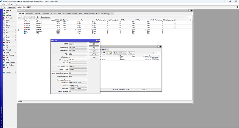This screenshot has height=128, width=239.
Task: Open Partition in the sidebar
Action: click(x=8, y=60)
